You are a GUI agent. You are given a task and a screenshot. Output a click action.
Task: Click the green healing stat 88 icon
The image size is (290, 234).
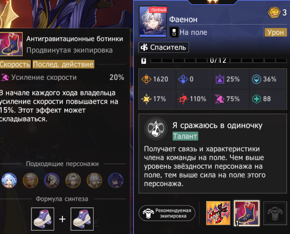click(256, 99)
